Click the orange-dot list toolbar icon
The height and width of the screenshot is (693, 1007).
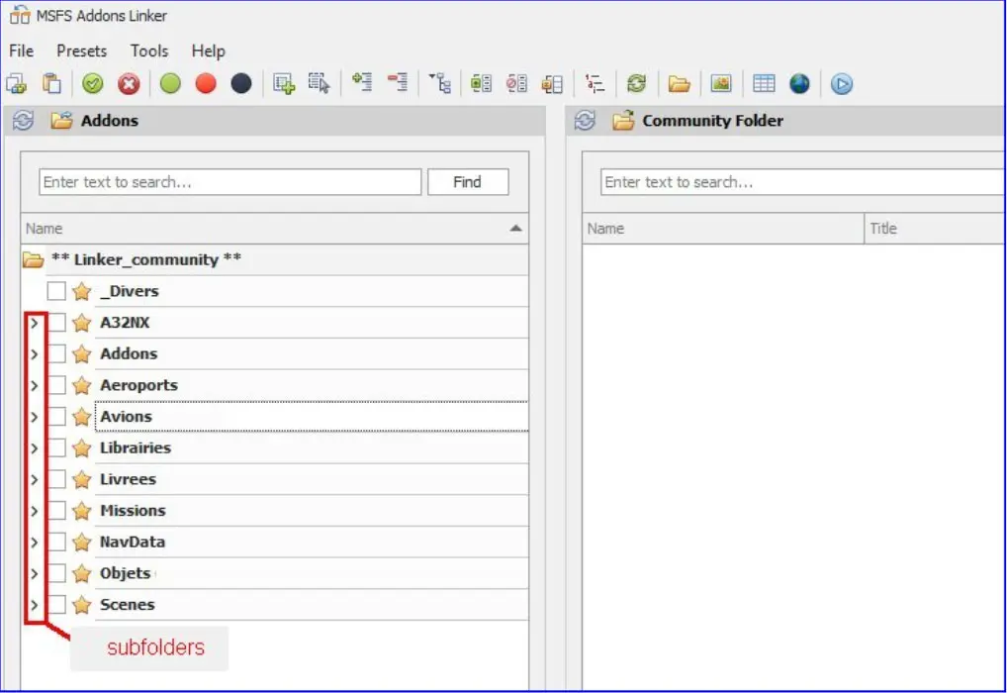click(552, 83)
